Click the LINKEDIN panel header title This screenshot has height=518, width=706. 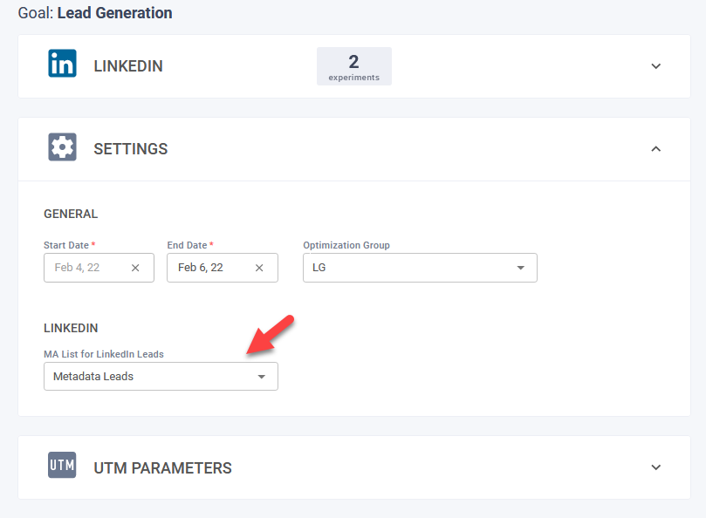pos(128,66)
